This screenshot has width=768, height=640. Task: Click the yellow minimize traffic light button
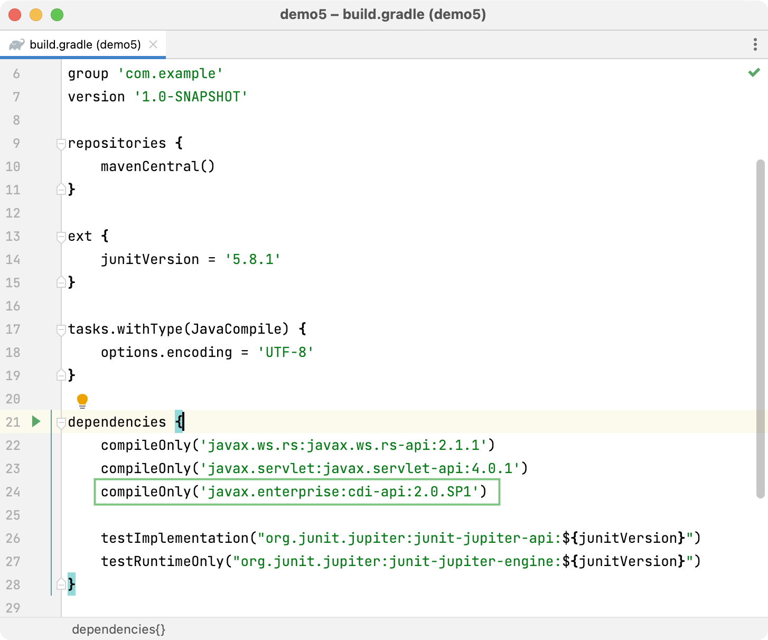tap(36, 15)
